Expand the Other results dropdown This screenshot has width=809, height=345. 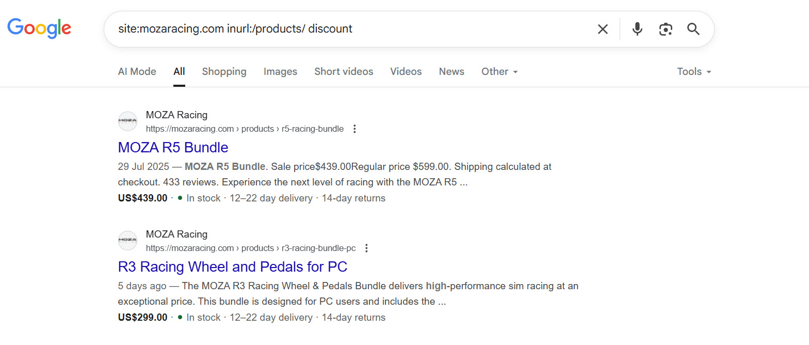(x=498, y=71)
